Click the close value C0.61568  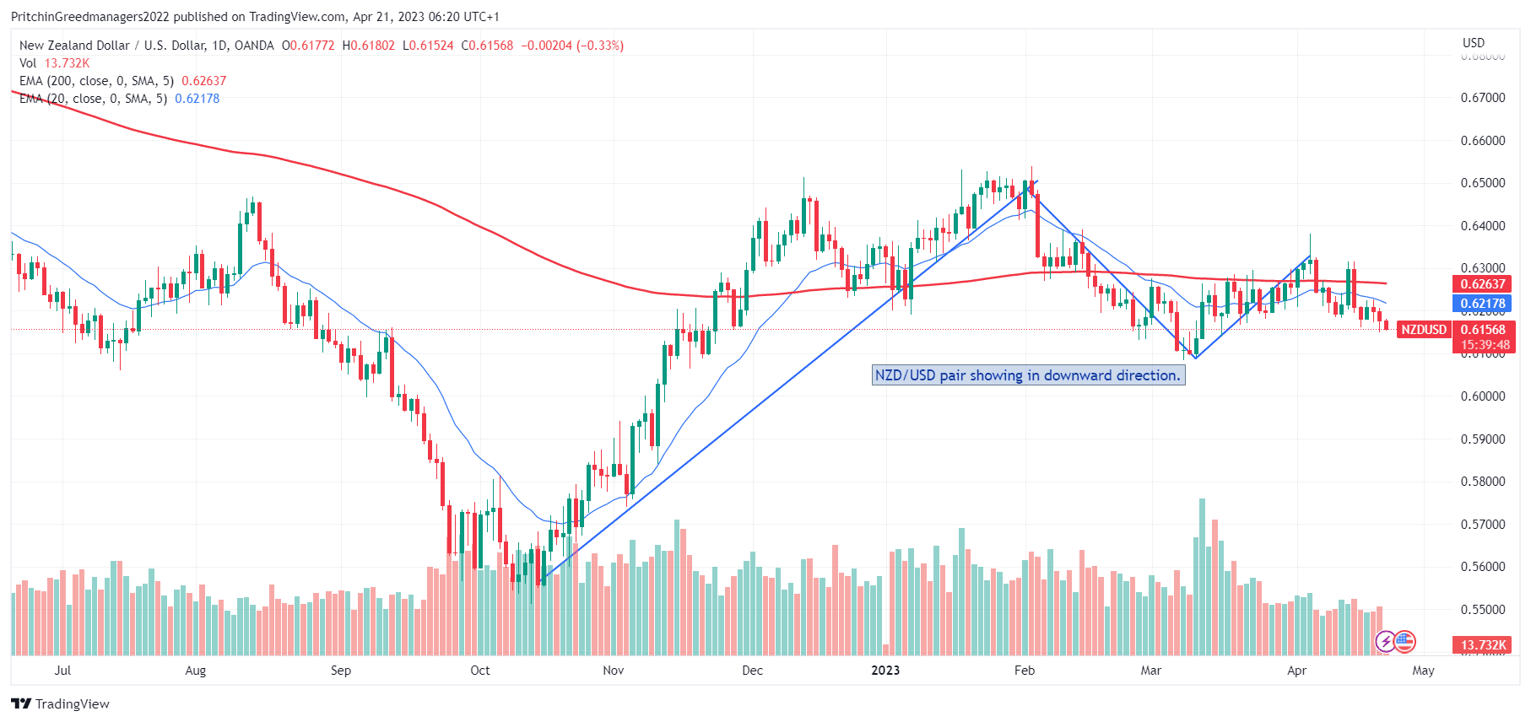click(x=487, y=46)
